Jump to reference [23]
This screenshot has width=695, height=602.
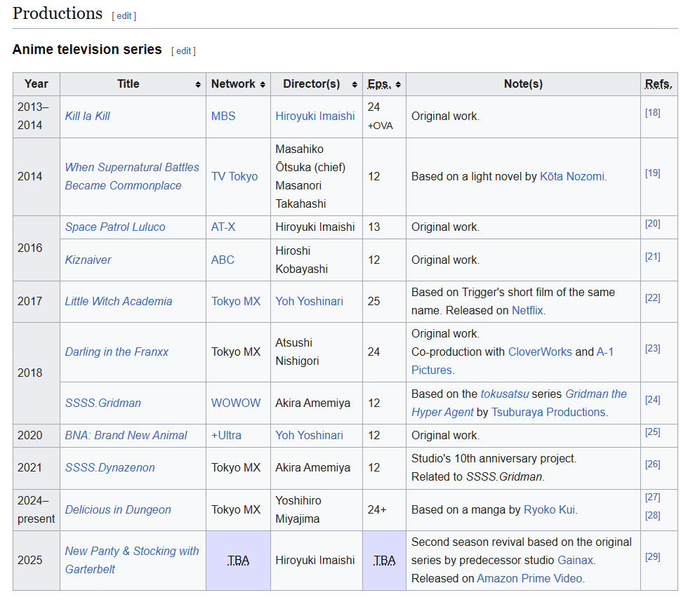(652, 349)
